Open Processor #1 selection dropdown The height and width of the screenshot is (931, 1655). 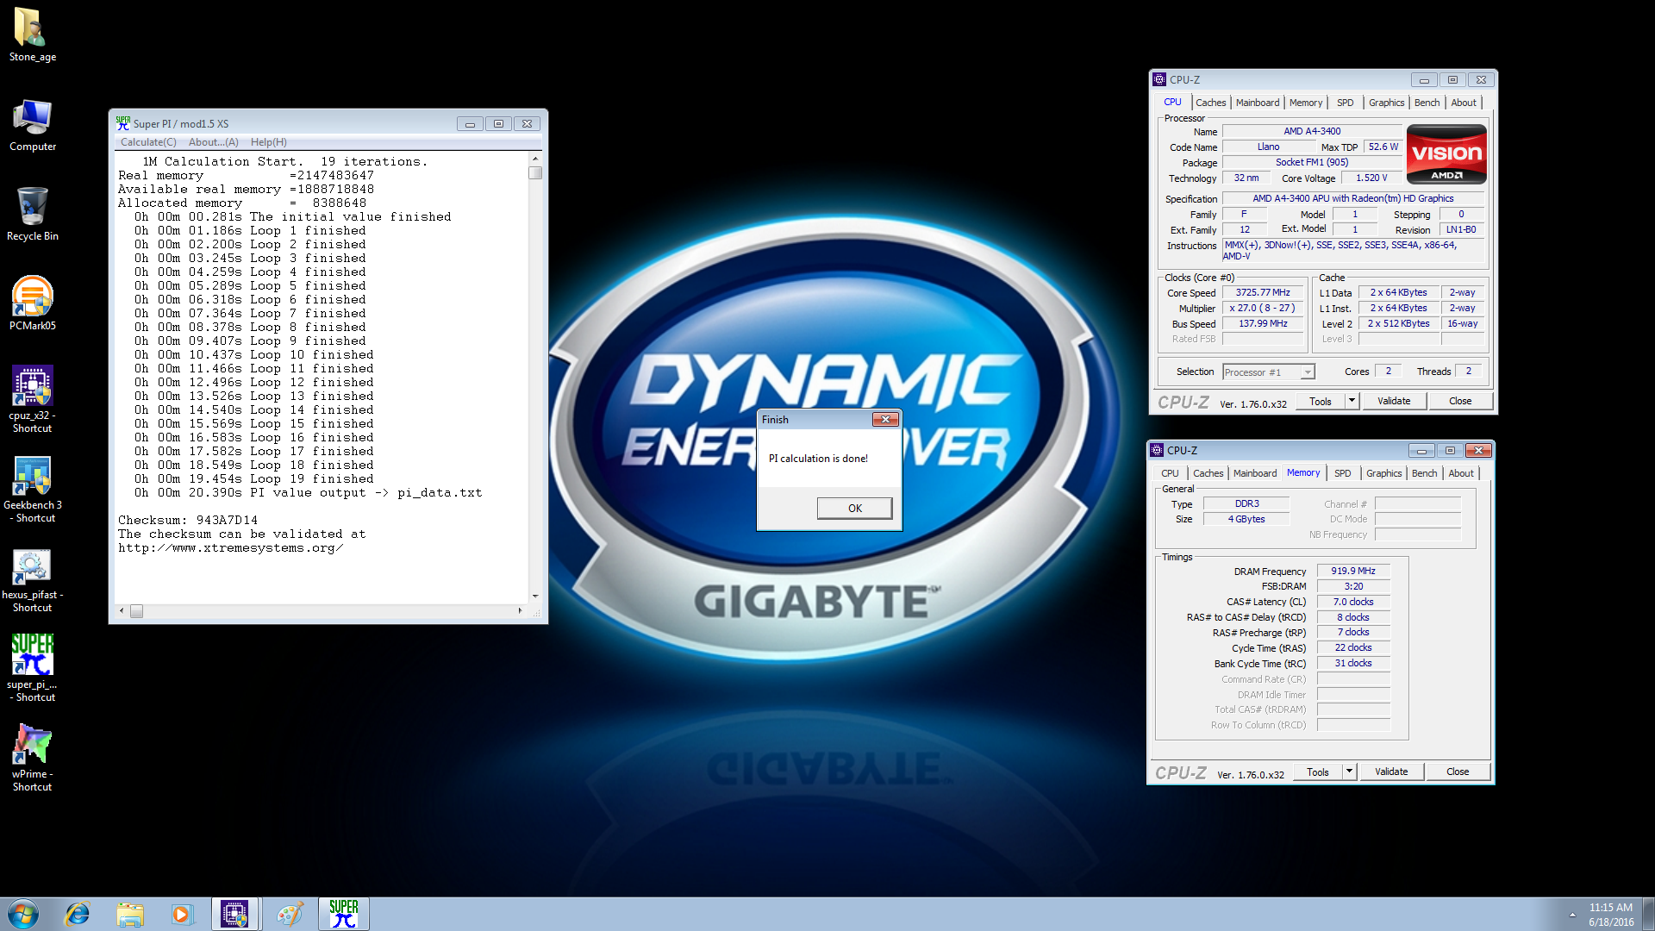[x=1268, y=372]
